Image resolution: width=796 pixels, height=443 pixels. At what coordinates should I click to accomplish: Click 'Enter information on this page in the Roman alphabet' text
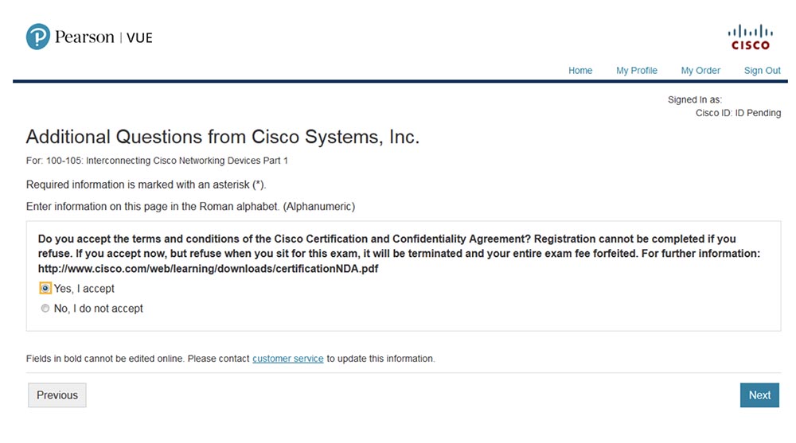pyautogui.click(x=190, y=207)
